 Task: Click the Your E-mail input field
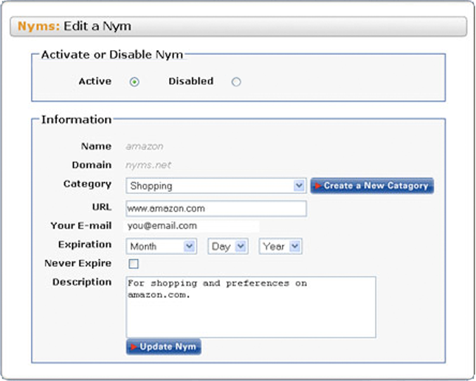coord(192,226)
